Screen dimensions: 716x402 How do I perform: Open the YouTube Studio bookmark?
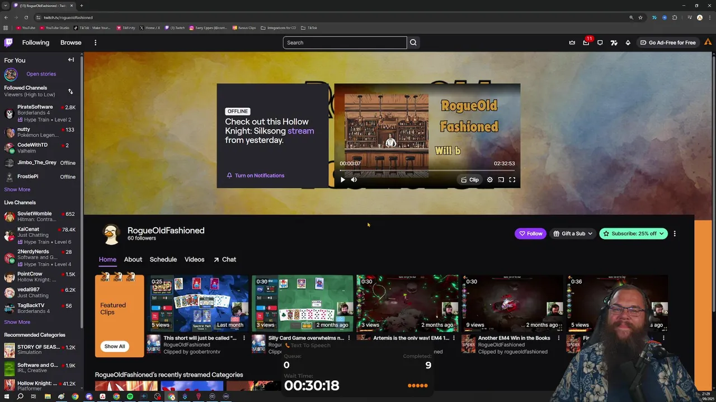click(x=54, y=27)
